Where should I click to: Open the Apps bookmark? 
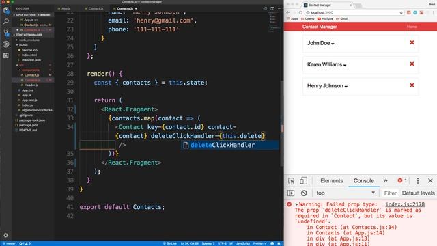click(x=292, y=19)
